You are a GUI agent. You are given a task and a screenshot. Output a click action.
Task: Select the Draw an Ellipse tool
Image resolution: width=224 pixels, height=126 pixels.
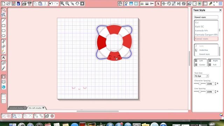click(x=3, y=36)
